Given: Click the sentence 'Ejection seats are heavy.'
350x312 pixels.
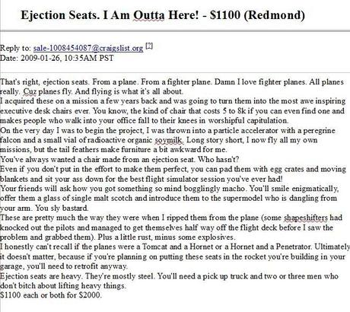Looking at the screenshot, I should point(41,275).
